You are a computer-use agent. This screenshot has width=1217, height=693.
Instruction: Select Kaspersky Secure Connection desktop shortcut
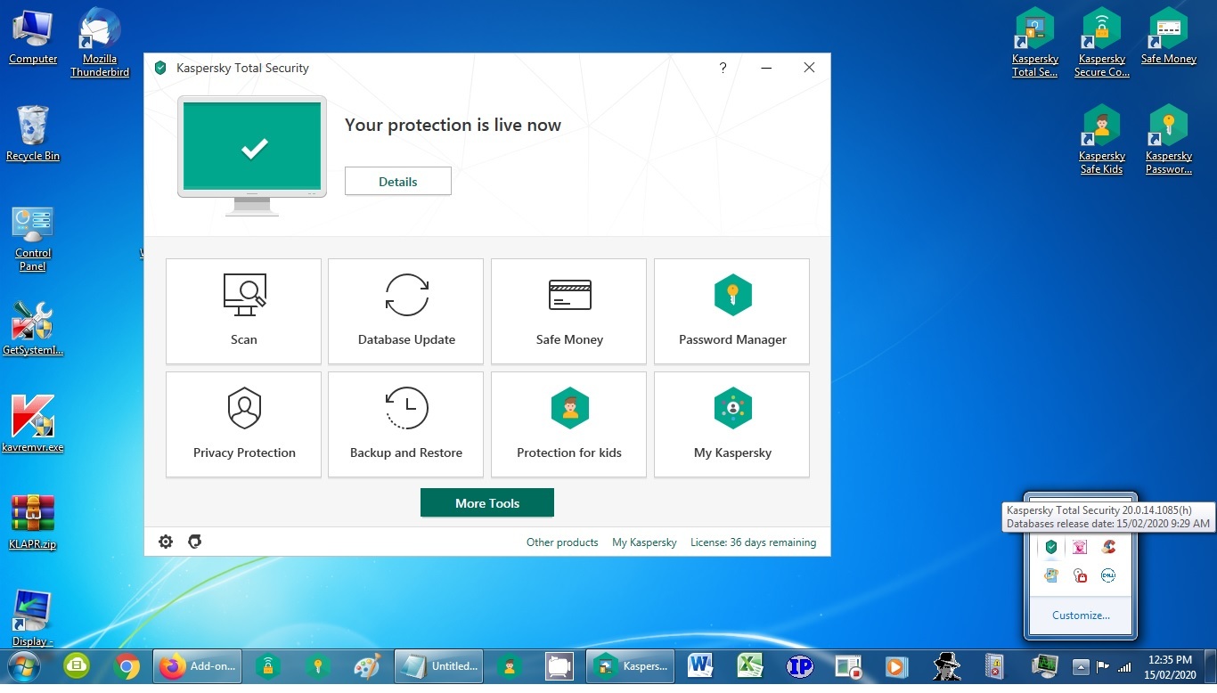pos(1102,43)
